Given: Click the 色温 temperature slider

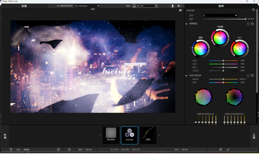Looking at the screenshot, I should click(223, 61).
